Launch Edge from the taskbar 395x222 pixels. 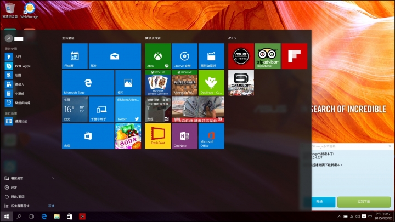point(44,217)
